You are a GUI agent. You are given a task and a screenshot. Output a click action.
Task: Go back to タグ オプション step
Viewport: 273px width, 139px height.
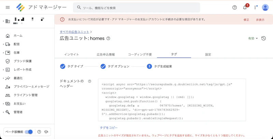(115, 66)
